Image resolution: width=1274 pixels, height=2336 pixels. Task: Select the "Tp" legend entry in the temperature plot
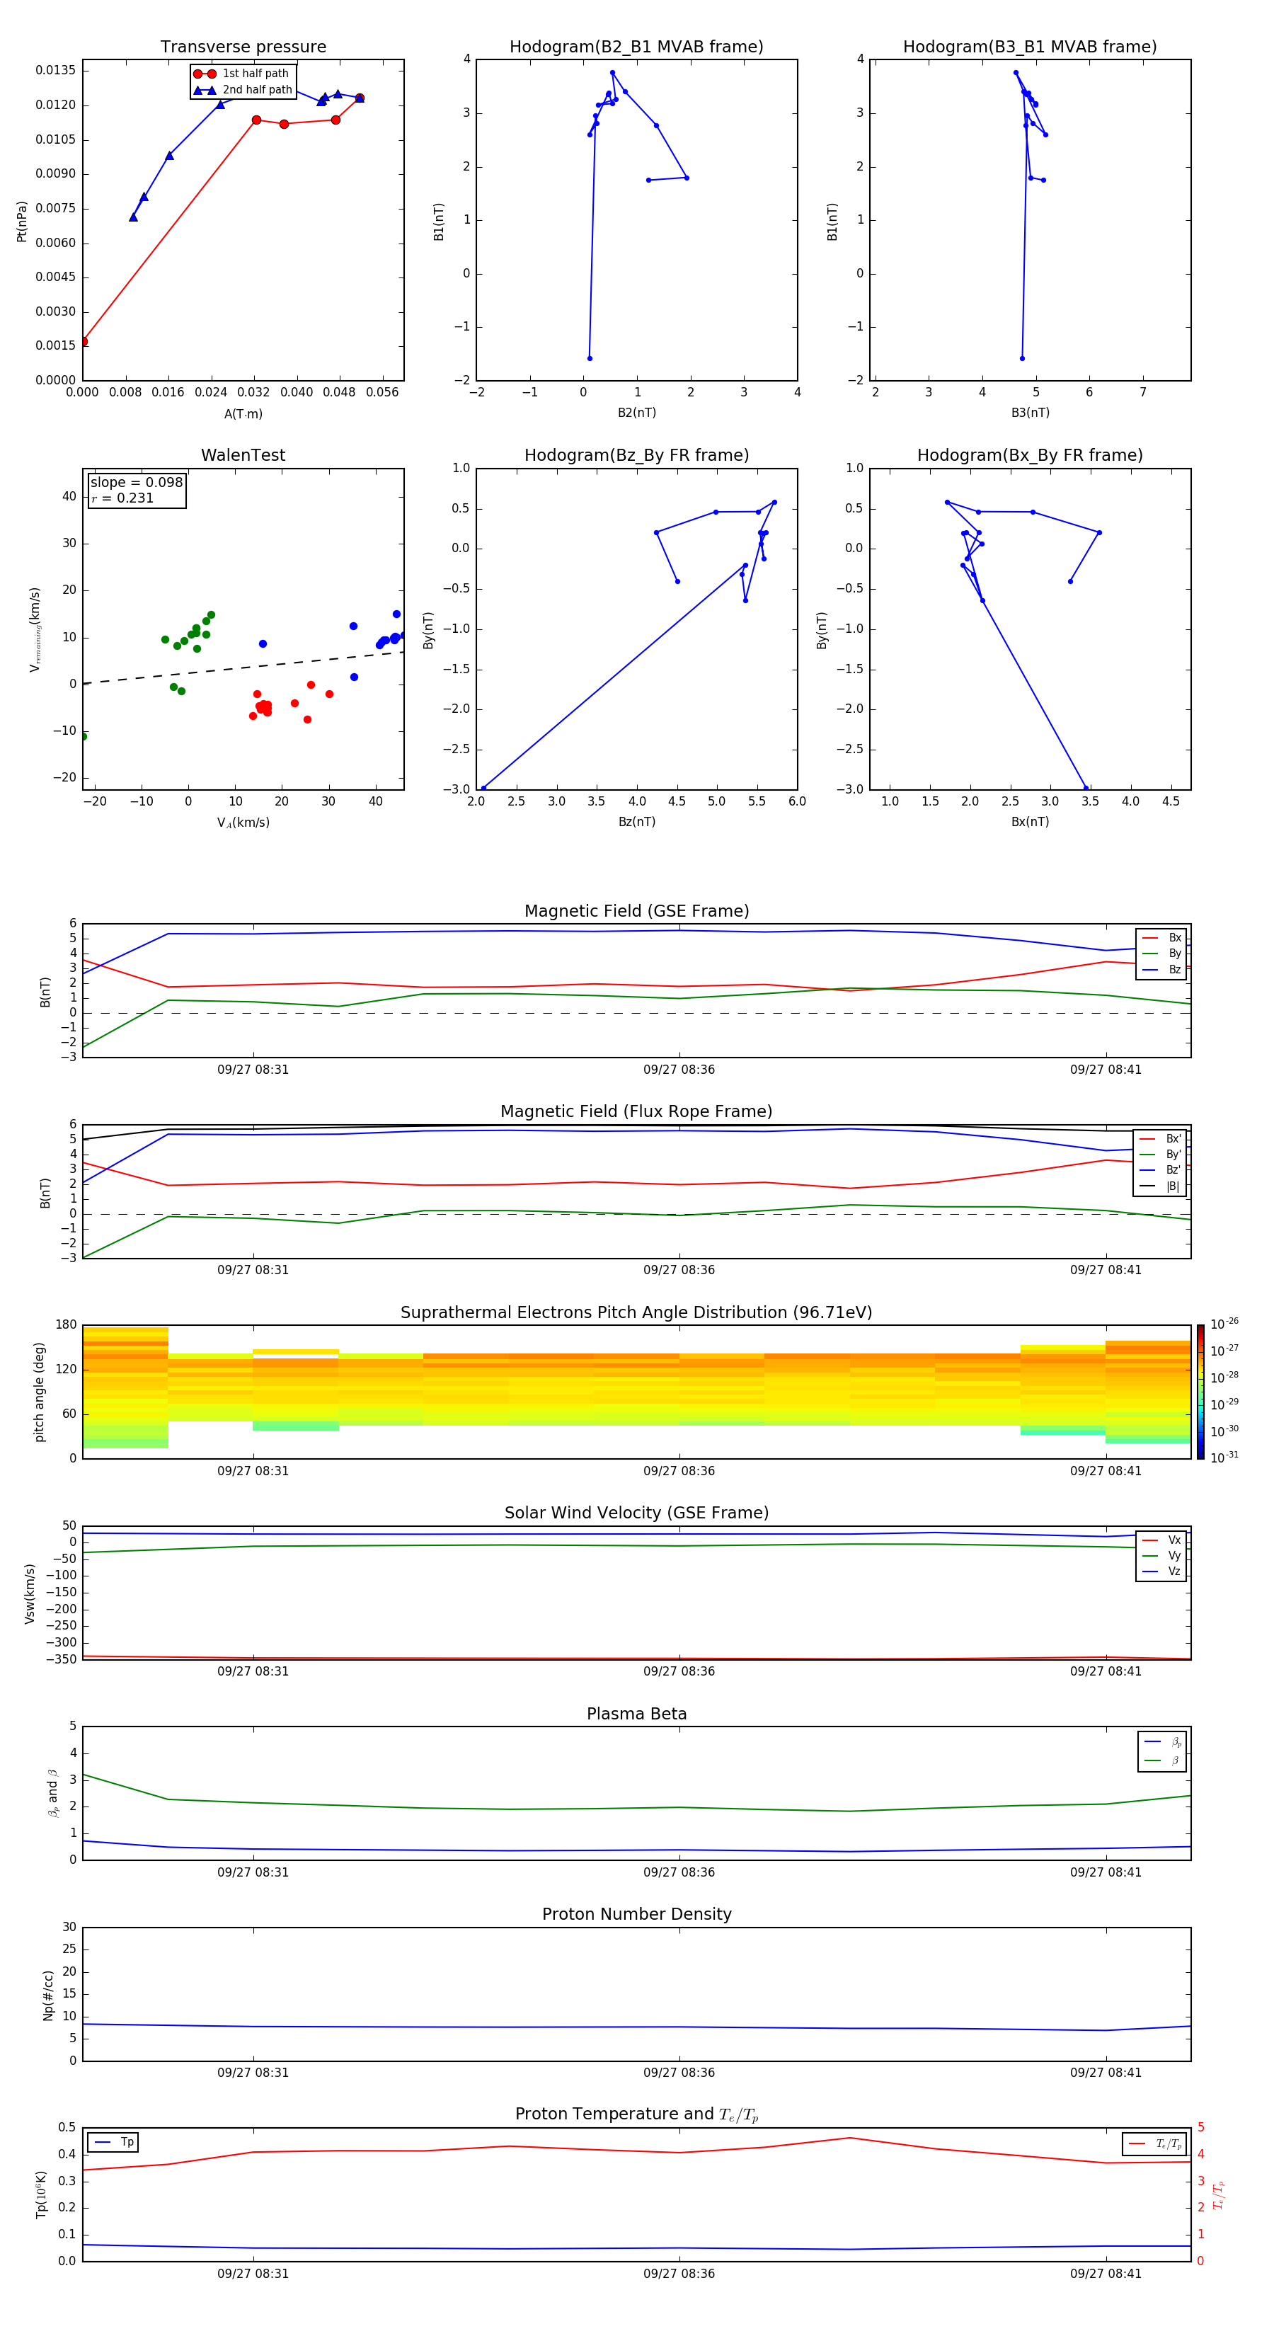[x=114, y=2142]
